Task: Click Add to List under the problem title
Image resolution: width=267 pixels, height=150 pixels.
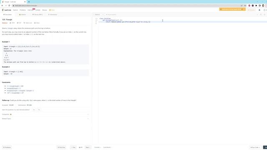Action: tap(28, 23)
